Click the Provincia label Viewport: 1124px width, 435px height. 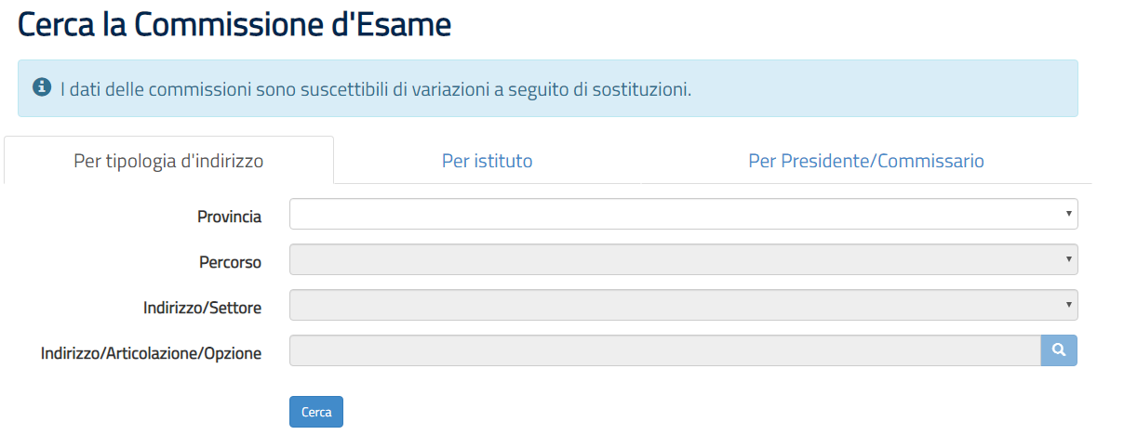(x=229, y=217)
